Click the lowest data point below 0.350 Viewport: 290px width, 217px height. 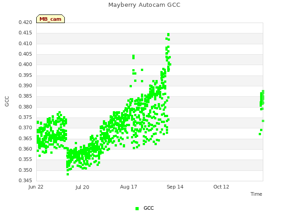68,174
